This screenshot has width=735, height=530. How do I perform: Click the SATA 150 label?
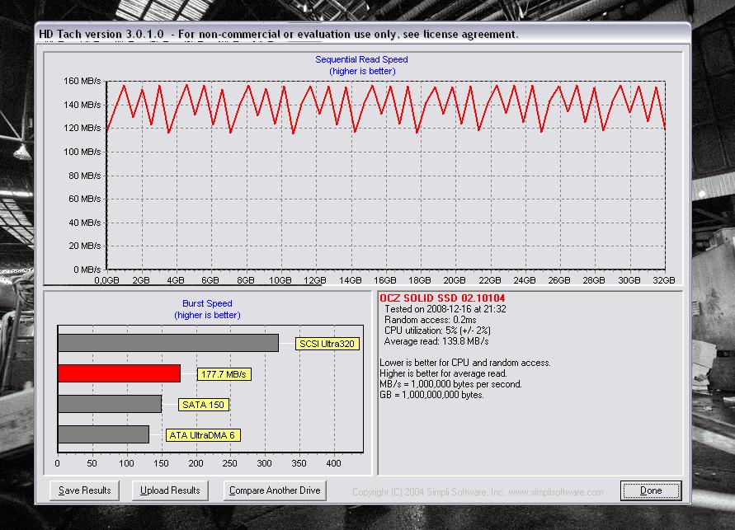coord(204,405)
